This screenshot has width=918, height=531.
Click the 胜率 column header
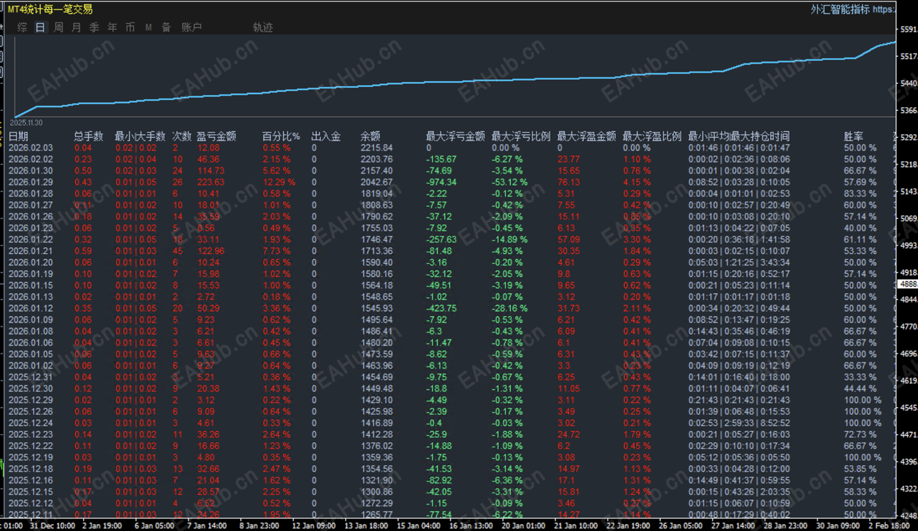(x=853, y=136)
